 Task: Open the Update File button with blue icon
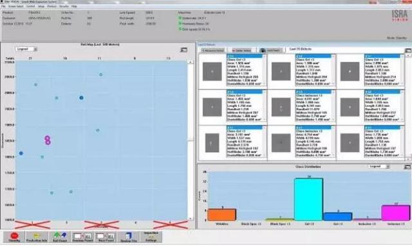click(x=129, y=237)
